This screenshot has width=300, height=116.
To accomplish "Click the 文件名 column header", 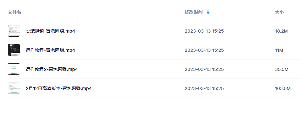I will (x=14, y=12).
